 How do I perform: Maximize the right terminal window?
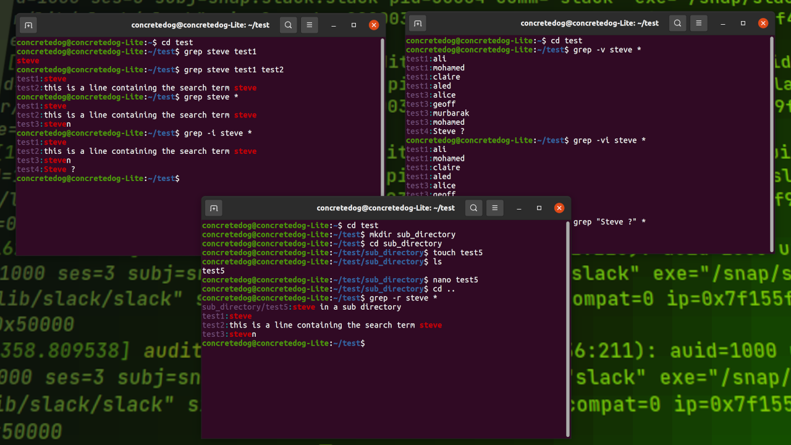coord(743,23)
